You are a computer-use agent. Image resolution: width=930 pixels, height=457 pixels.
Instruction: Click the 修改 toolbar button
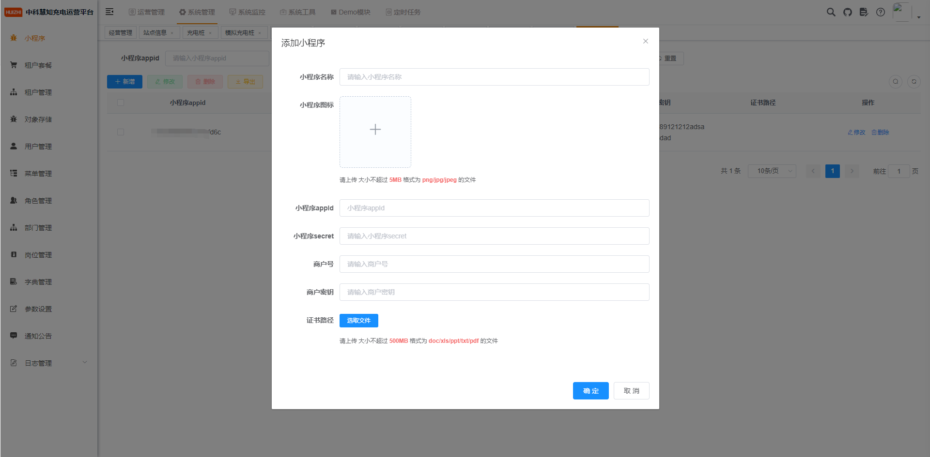[165, 82]
